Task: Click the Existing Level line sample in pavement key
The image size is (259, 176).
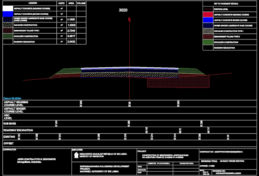Action: [208, 9]
